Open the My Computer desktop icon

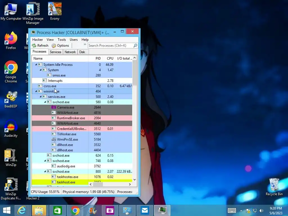point(11,11)
